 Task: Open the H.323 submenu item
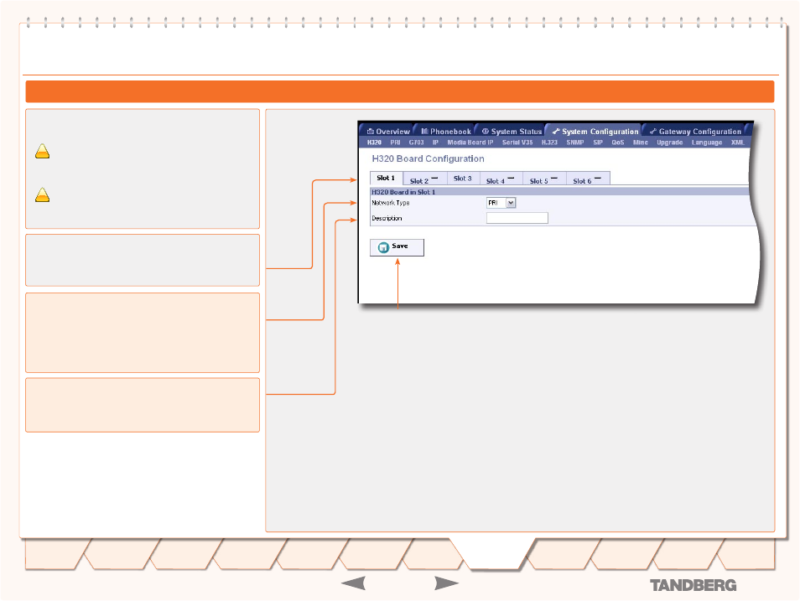(549, 142)
